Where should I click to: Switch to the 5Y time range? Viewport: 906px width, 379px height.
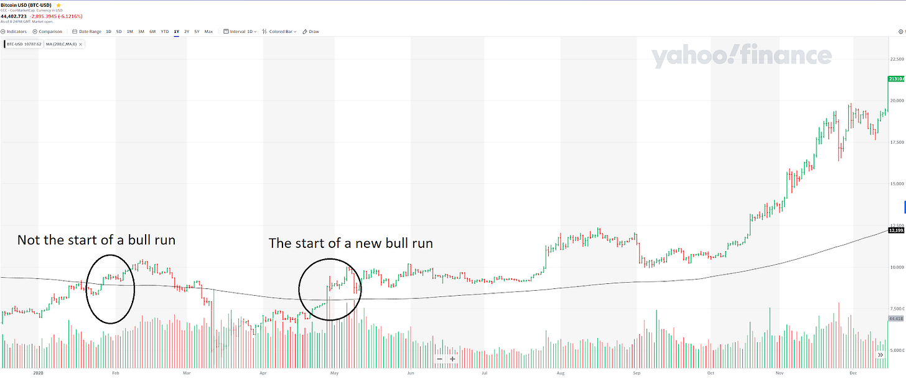(x=197, y=31)
